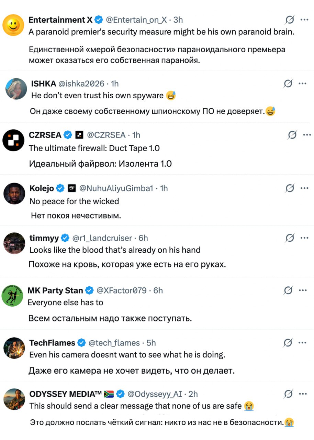Screen dimensions: 314x440
Task: Click the Grok icon on ODYSSEY MEDIA's post
Action: pos(289,394)
